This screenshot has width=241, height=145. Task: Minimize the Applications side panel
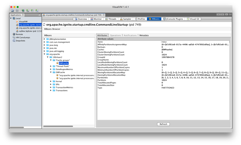(x=40, y=15)
